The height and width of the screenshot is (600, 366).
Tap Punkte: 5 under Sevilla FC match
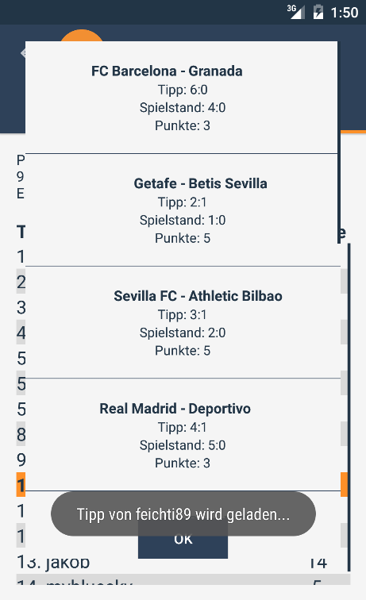(183, 351)
